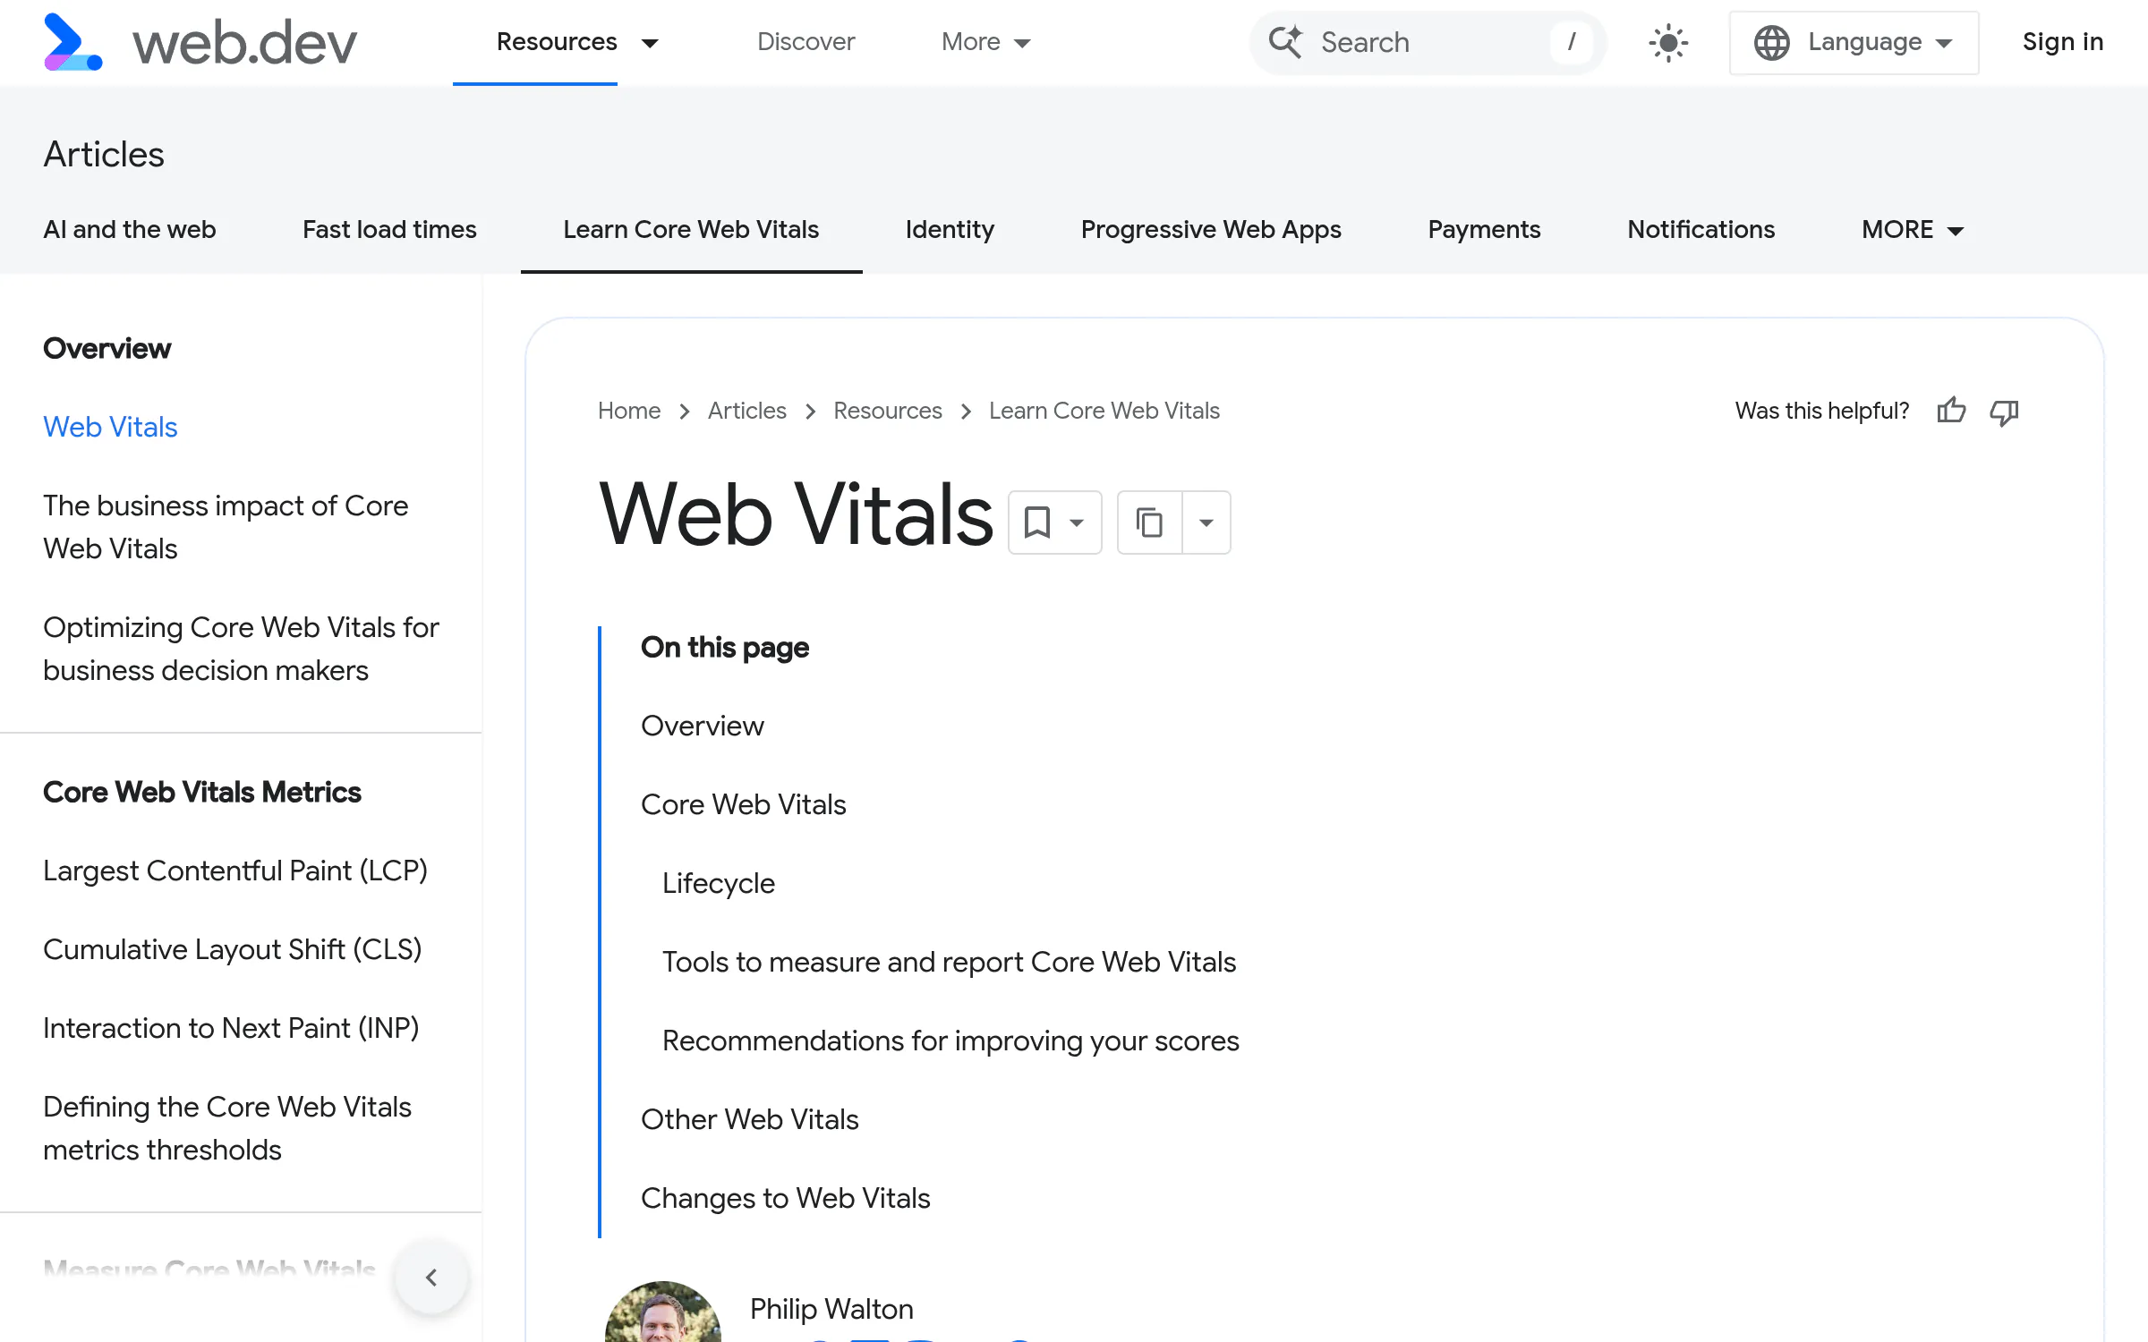
Task: Jump to Overview in On this page
Action: (703, 726)
